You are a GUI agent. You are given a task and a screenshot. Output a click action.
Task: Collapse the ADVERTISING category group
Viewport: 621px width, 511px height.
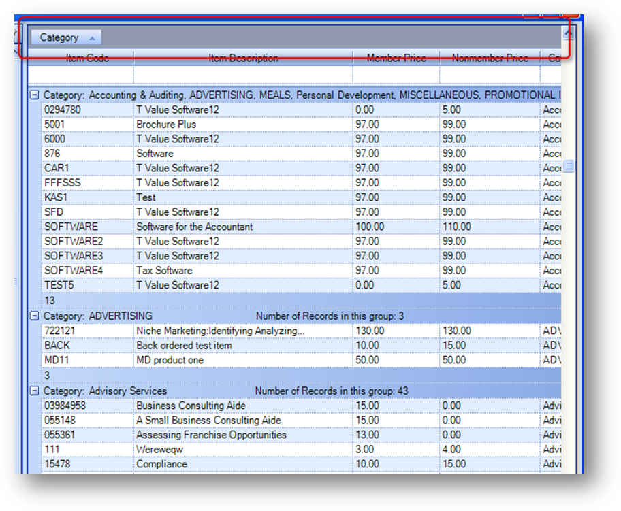coord(35,316)
